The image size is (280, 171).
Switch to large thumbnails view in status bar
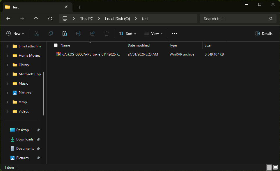pos(275,167)
